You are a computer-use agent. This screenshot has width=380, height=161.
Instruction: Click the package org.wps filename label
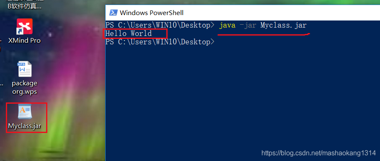(x=25, y=88)
